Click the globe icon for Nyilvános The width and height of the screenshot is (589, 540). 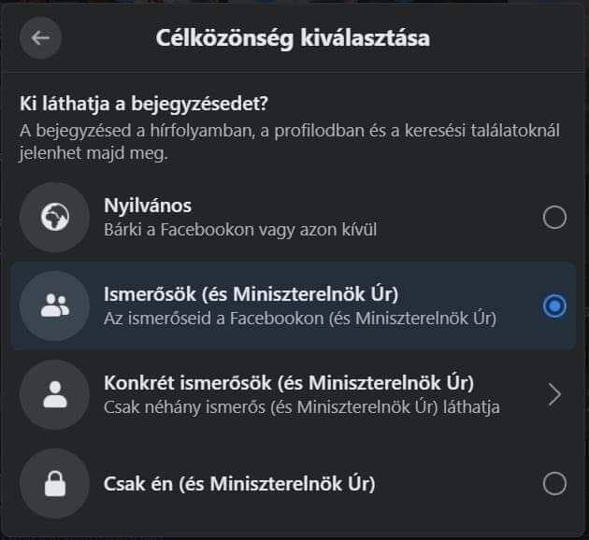point(54,217)
